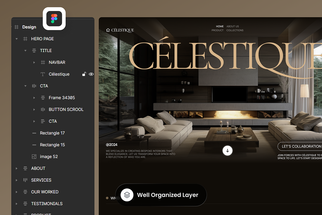The height and width of the screenshot is (215, 322).
Task: Click the house logo icon beside CÉLESTIQUE
Action: (x=108, y=30)
